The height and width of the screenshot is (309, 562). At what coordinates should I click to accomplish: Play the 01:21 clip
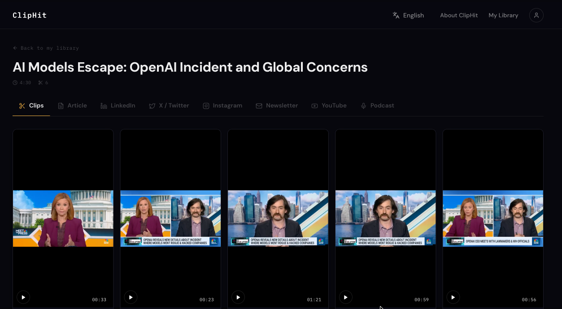pyautogui.click(x=238, y=297)
